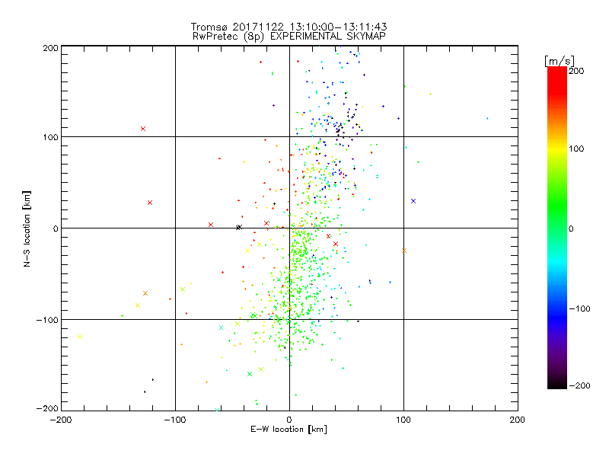Click the 'E-W location [km]' axis label

click(289, 430)
